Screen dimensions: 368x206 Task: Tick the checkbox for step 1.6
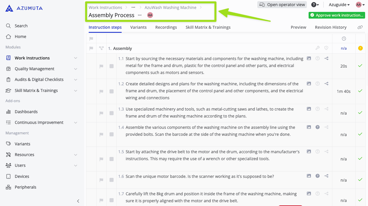tap(112, 180)
